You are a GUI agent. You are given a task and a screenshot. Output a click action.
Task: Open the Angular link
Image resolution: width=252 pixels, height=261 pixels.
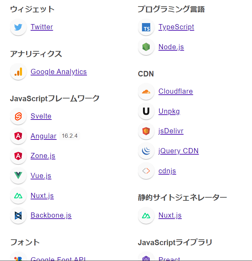point(44,136)
